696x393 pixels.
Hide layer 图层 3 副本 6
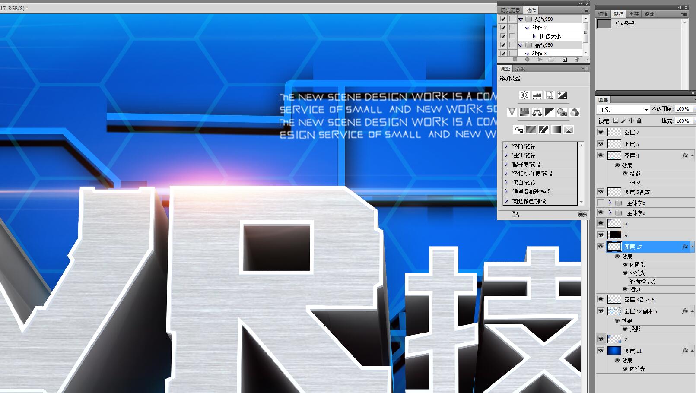(x=601, y=299)
